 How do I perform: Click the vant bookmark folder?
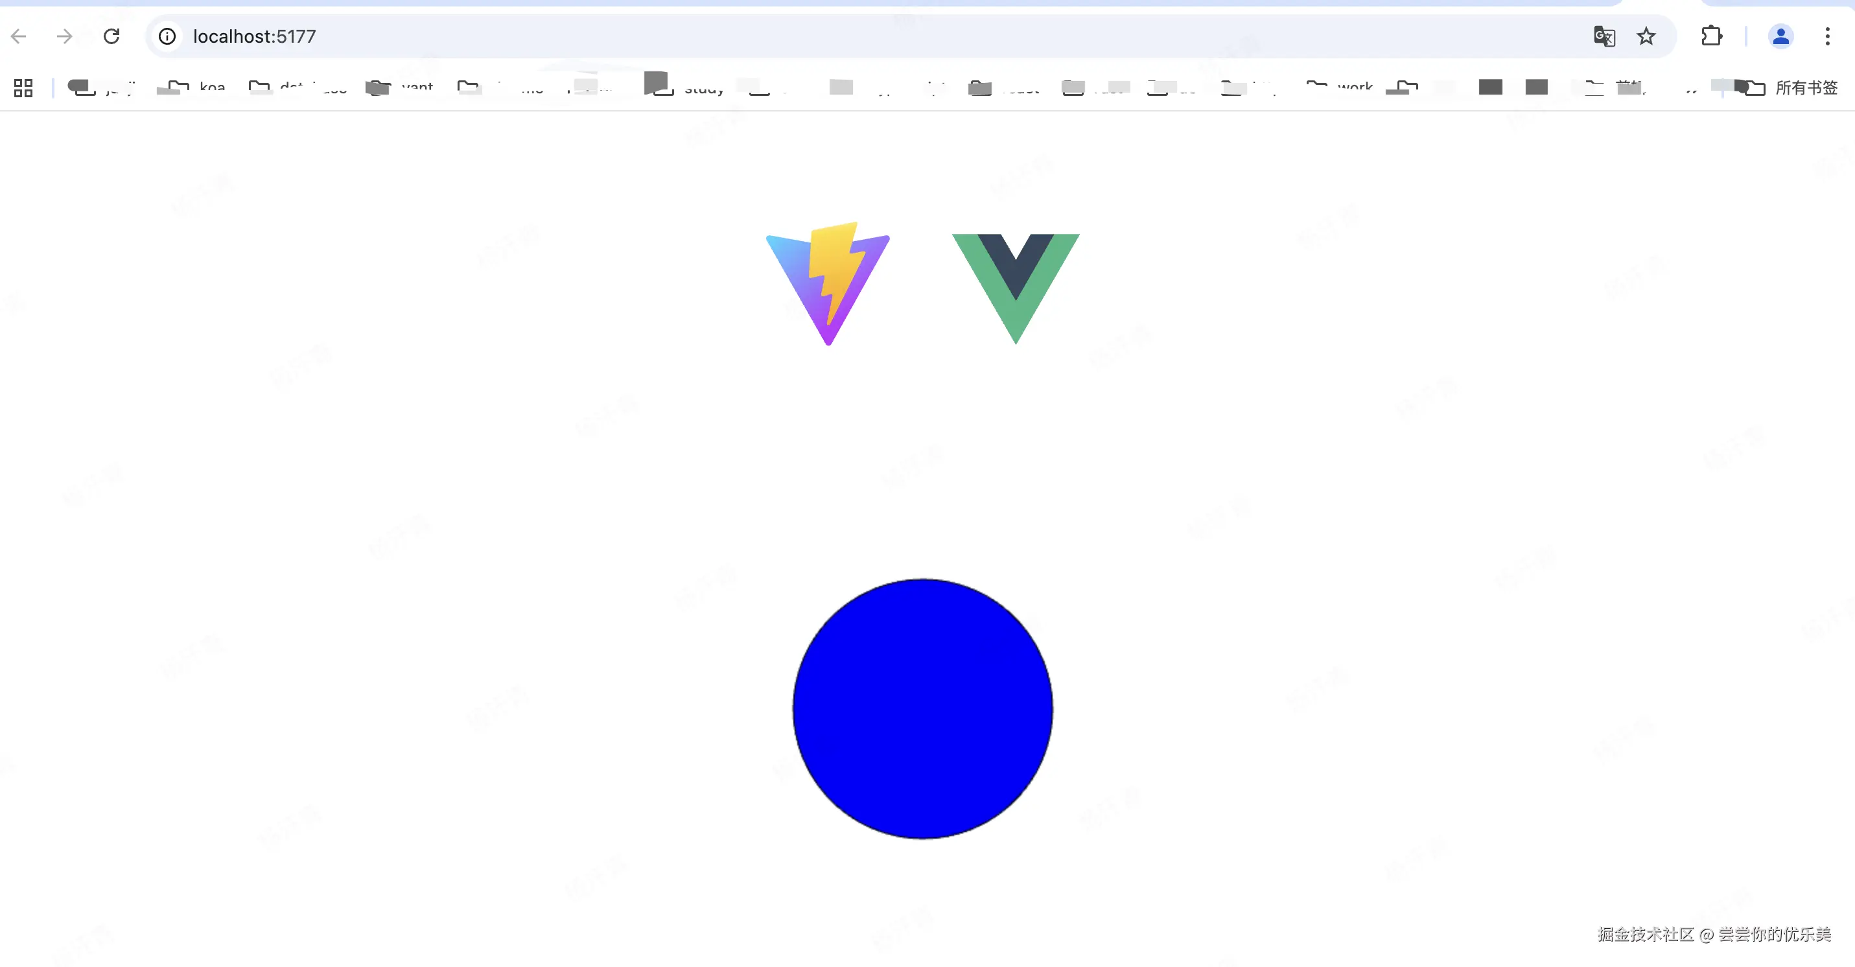pyautogui.click(x=400, y=87)
